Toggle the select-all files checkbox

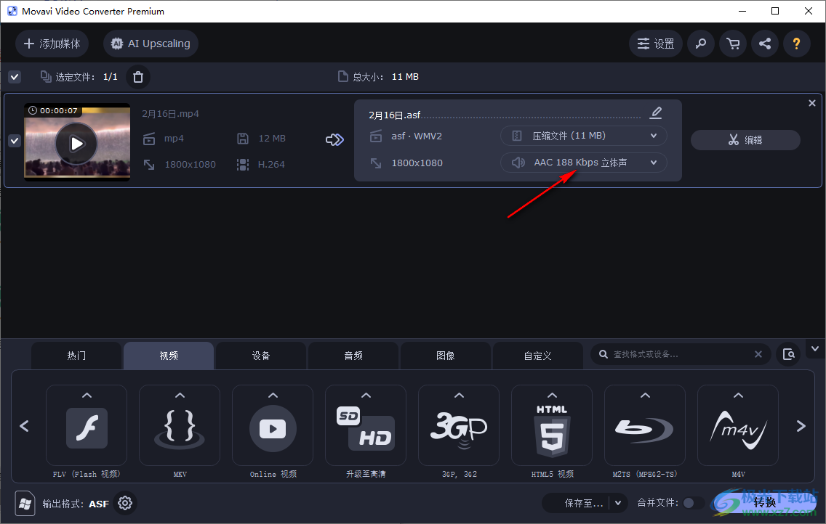pyautogui.click(x=15, y=77)
